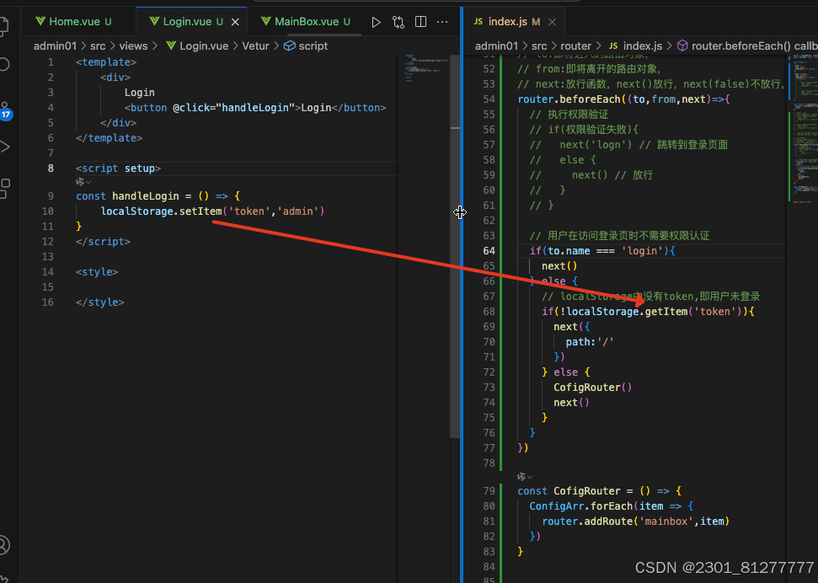The image size is (818, 583).
Task: Expand the CodeLens chevron above line 79
Action: tap(530, 477)
